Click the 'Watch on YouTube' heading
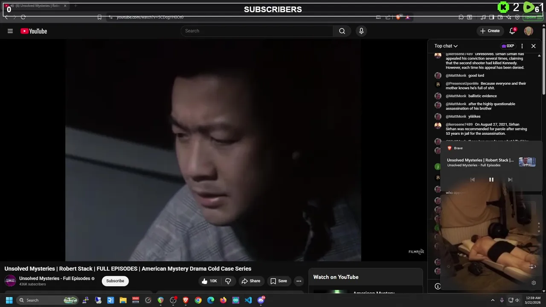 [x=336, y=277]
